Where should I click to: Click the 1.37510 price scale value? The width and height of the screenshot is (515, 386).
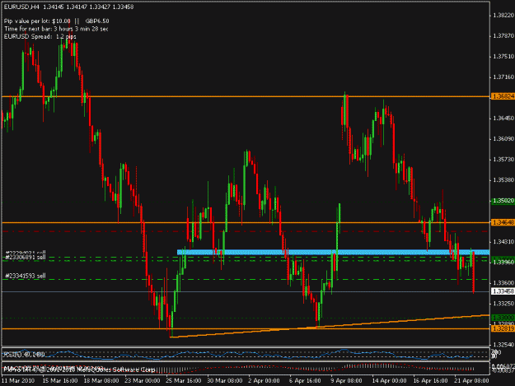(x=503, y=57)
